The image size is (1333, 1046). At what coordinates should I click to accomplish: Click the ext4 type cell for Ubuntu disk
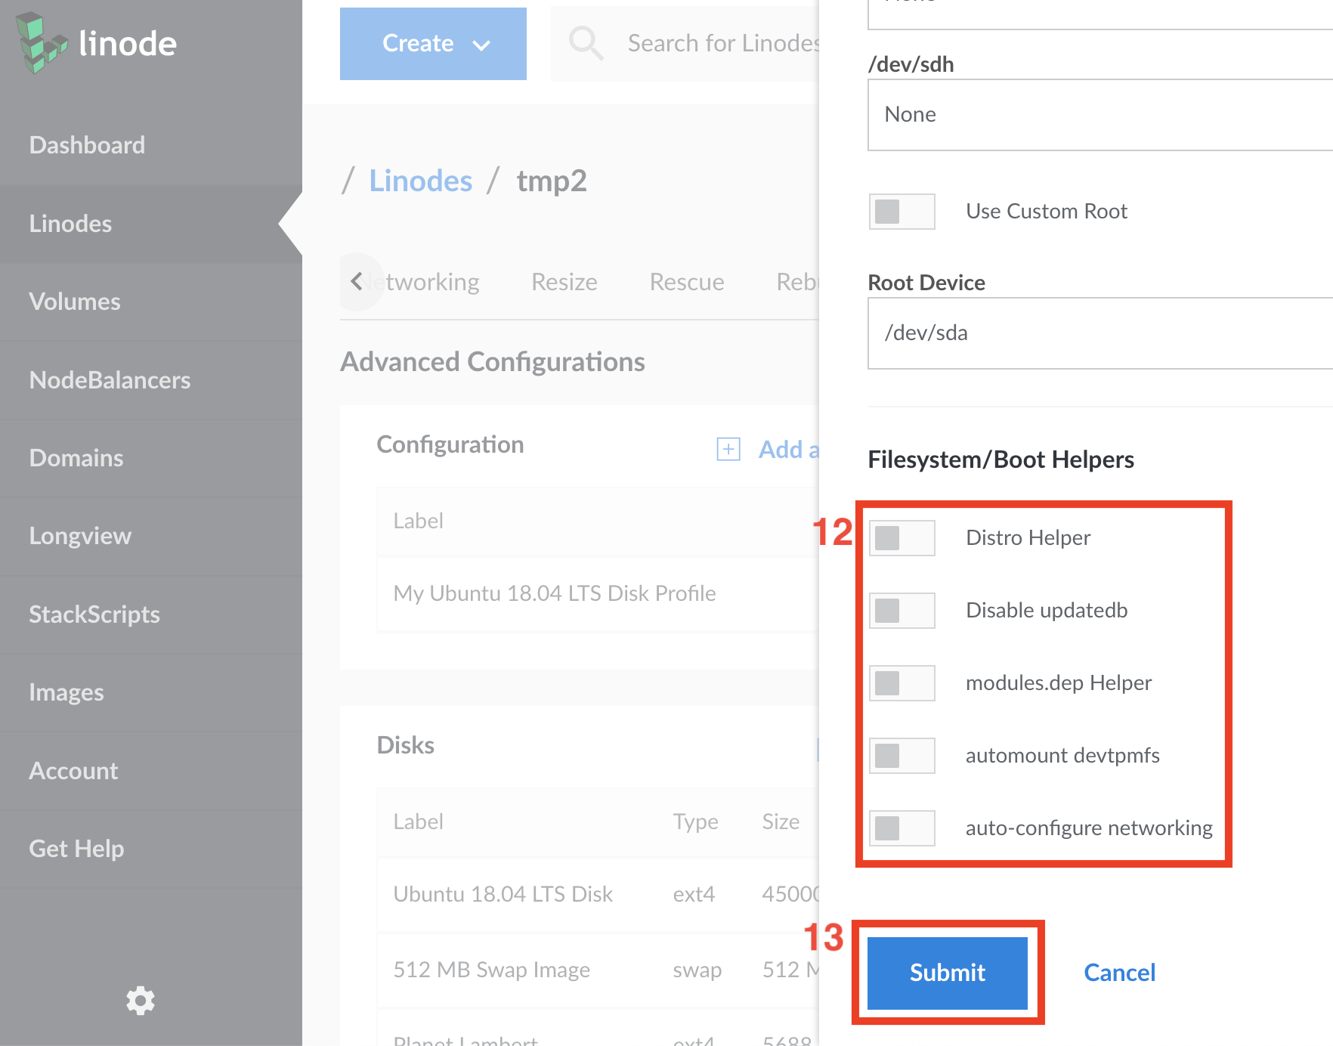click(694, 894)
